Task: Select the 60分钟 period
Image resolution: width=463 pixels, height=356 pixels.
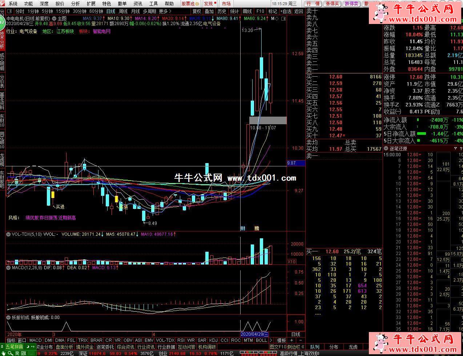Action: pos(96,11)
